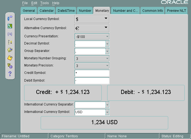Open the International Currency Symbol dropdown arrow

click(x=107, y=112)
